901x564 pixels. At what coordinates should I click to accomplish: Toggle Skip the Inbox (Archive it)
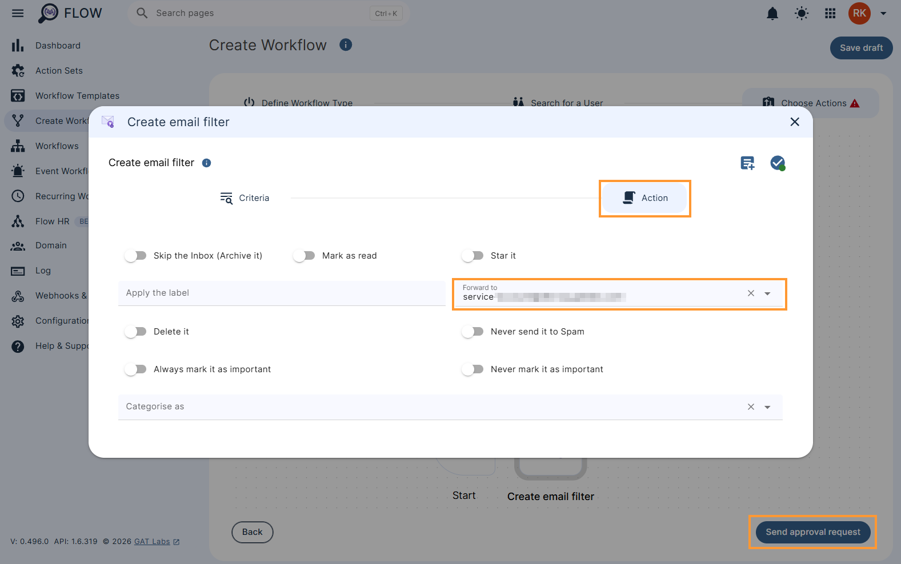pyautogui.click(x=136, y=256)
